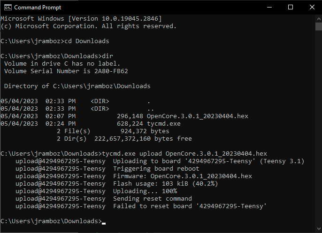Minimize the Command Prompt window

click(x=269, y=7)
